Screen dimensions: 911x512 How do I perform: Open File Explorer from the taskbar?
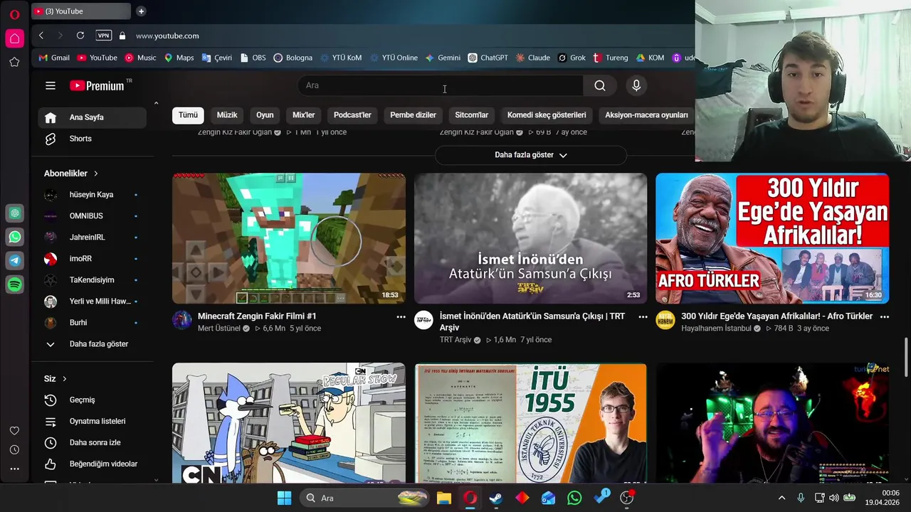(x=444, y=498)
